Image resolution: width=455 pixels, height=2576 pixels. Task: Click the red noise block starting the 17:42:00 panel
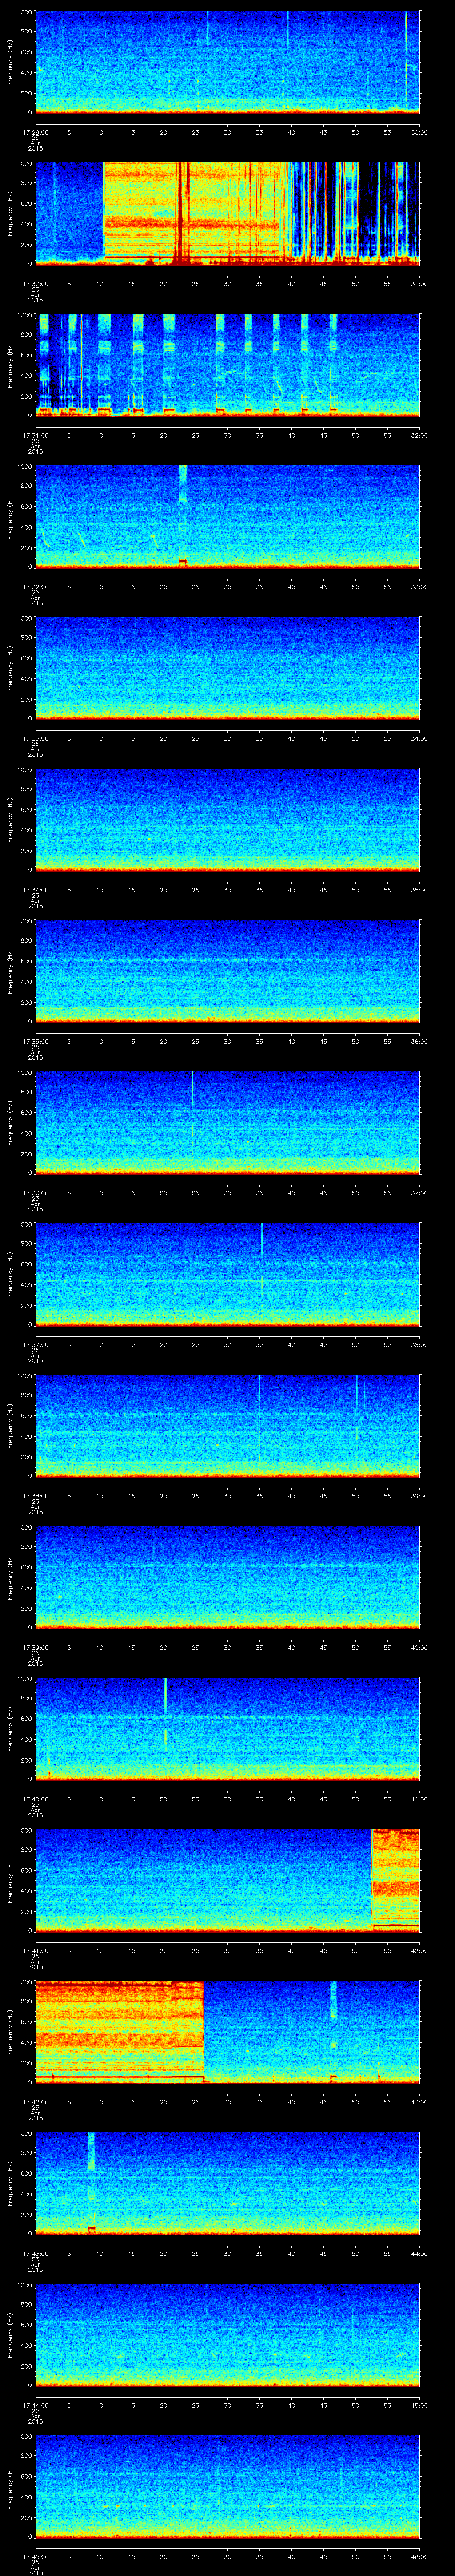120,2033
